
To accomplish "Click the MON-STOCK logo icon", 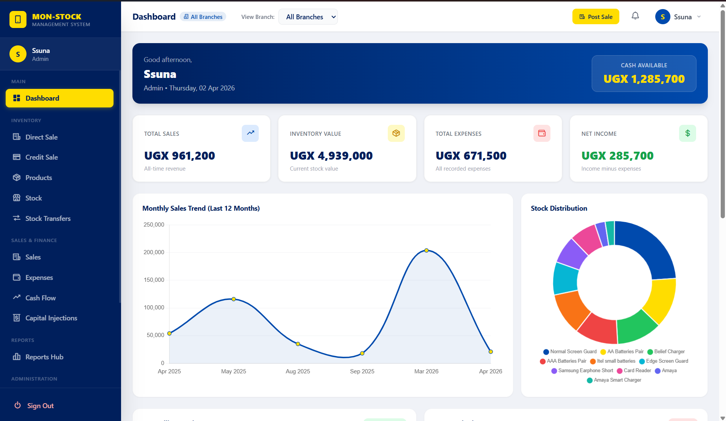I will click(x=18, y=20).
